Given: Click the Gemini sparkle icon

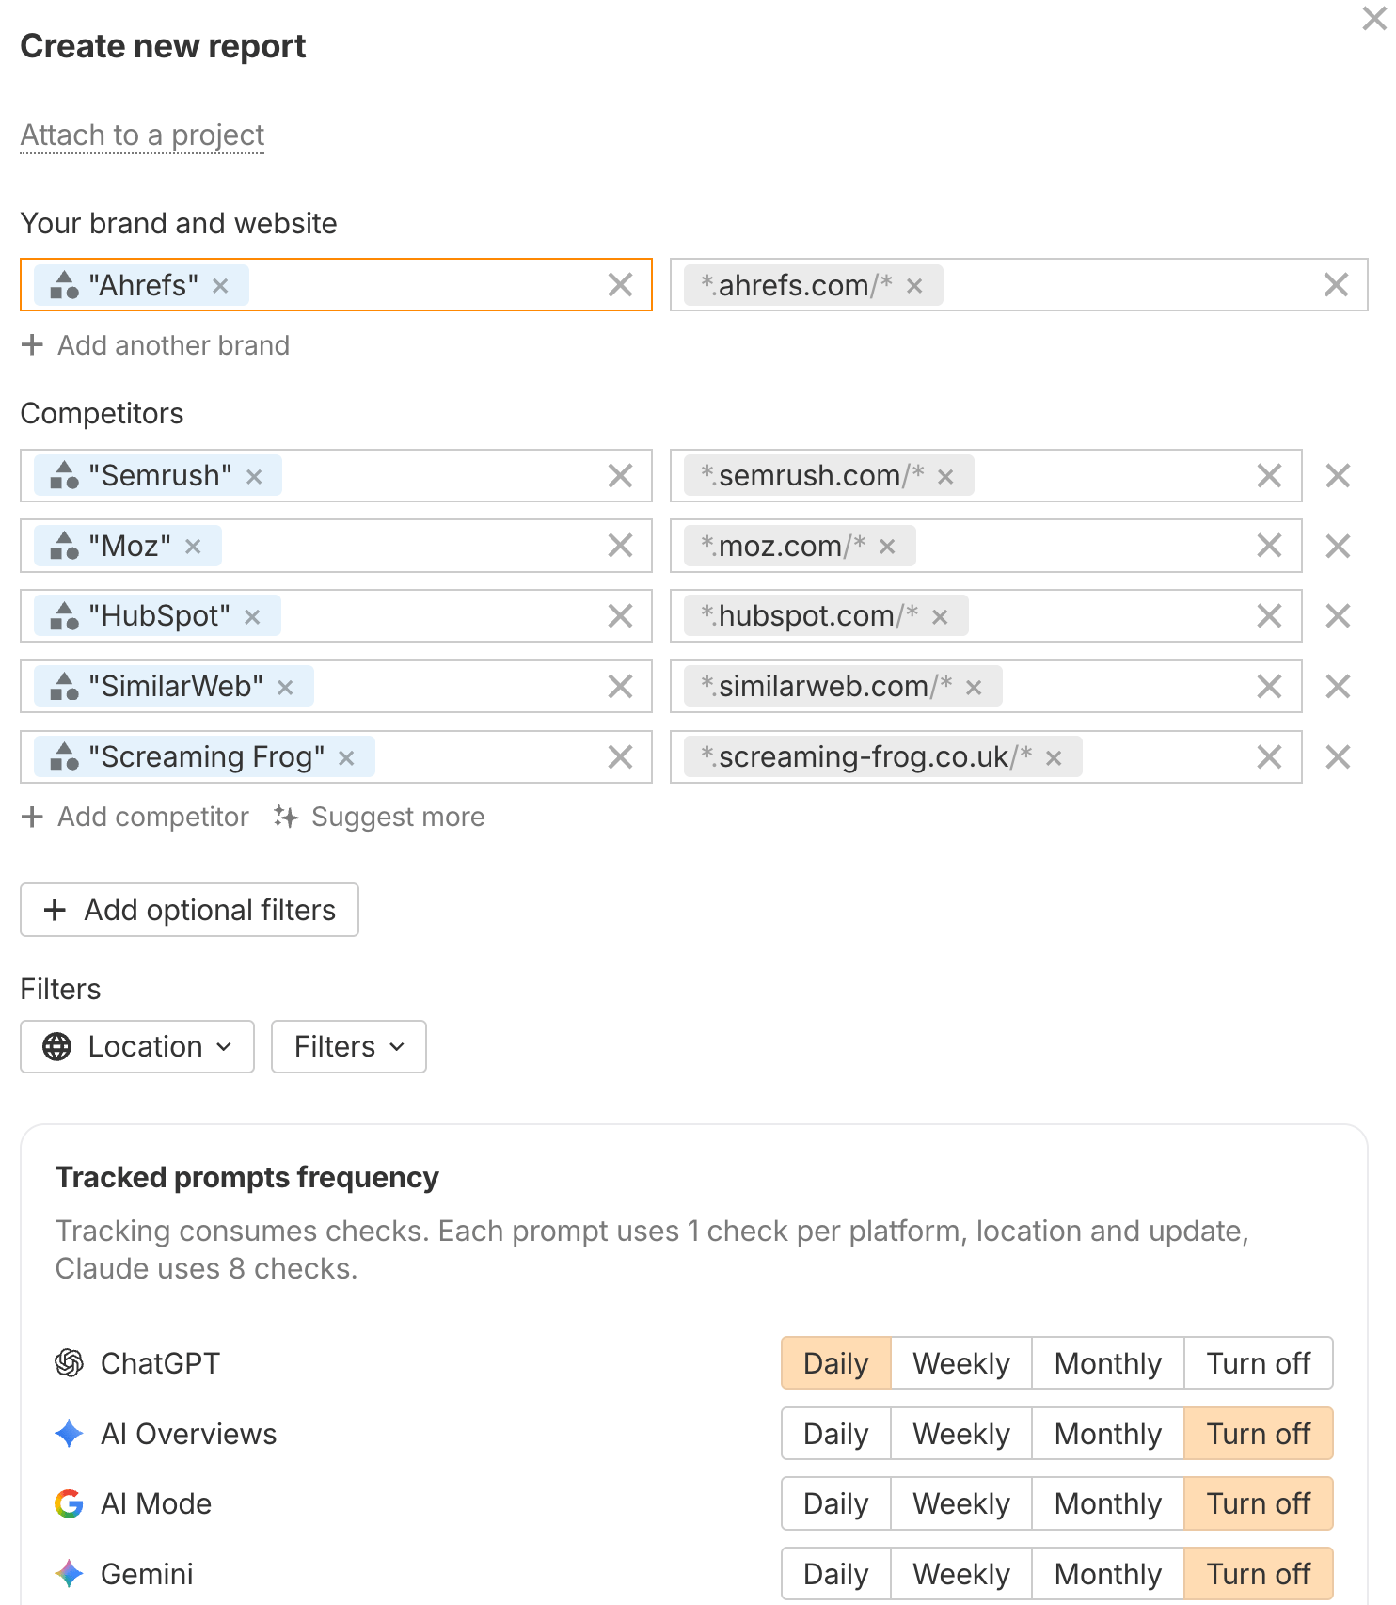Looking at the screenshot, I should pos(69,1573).
